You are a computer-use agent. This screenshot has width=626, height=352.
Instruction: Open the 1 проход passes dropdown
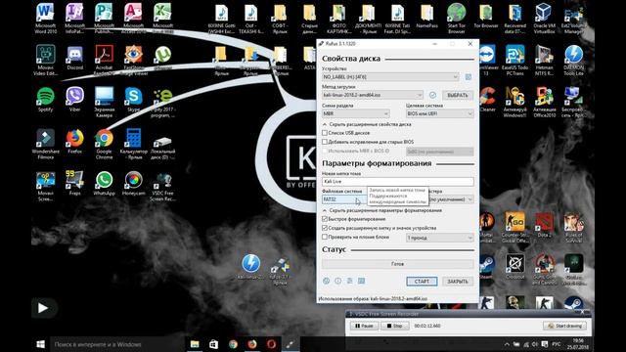point(439,238)
